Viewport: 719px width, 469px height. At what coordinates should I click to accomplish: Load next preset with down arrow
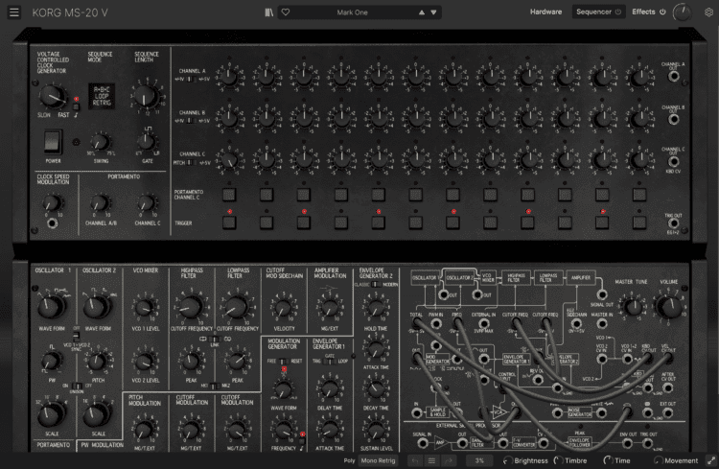(x=433, y=12)
